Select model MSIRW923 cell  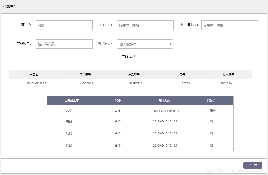tap(135, 83)
